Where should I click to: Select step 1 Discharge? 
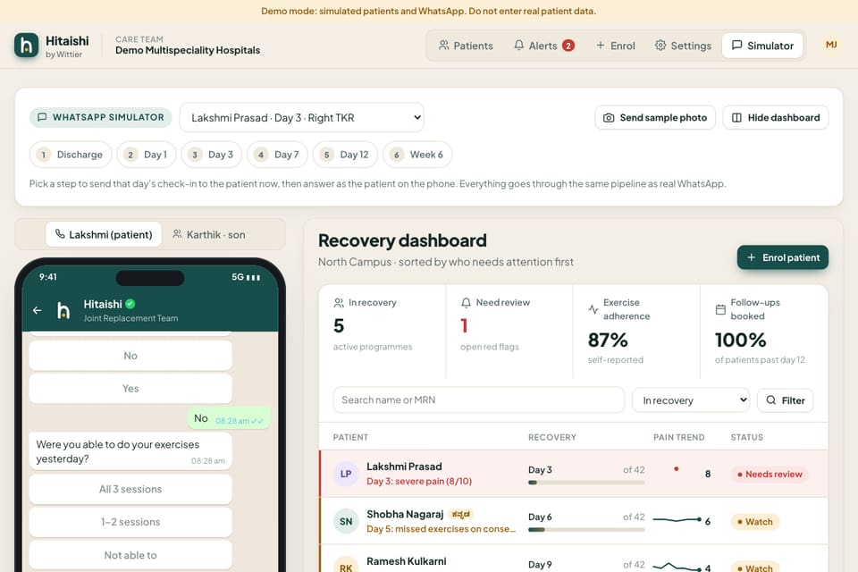71,155
